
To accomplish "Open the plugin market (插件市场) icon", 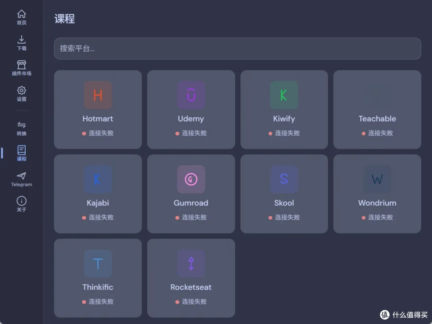I will click(x=22, y=65).
